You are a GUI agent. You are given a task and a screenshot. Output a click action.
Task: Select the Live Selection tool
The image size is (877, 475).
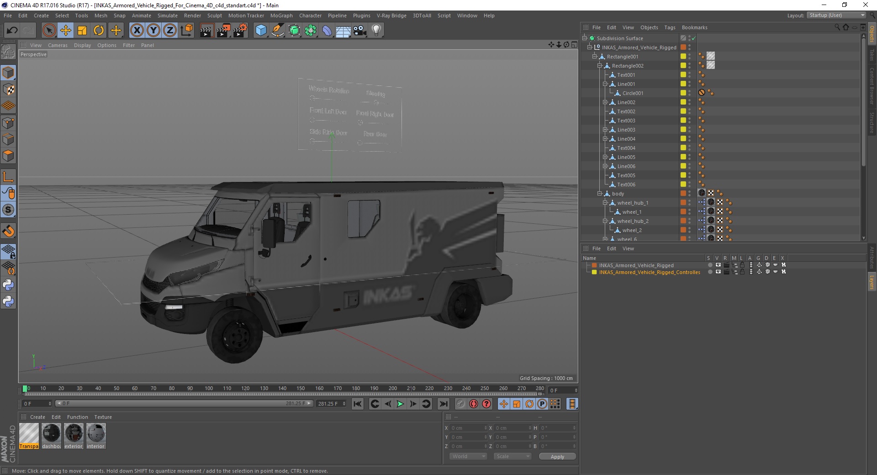(x=49, y=31)
